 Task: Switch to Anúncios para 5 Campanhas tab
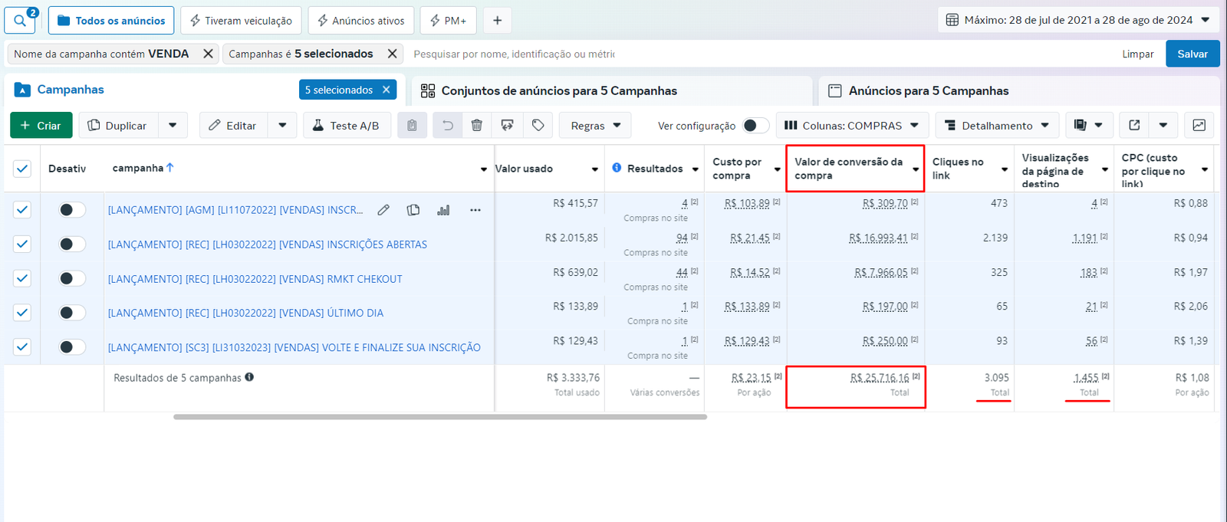[x=928, y=90]
